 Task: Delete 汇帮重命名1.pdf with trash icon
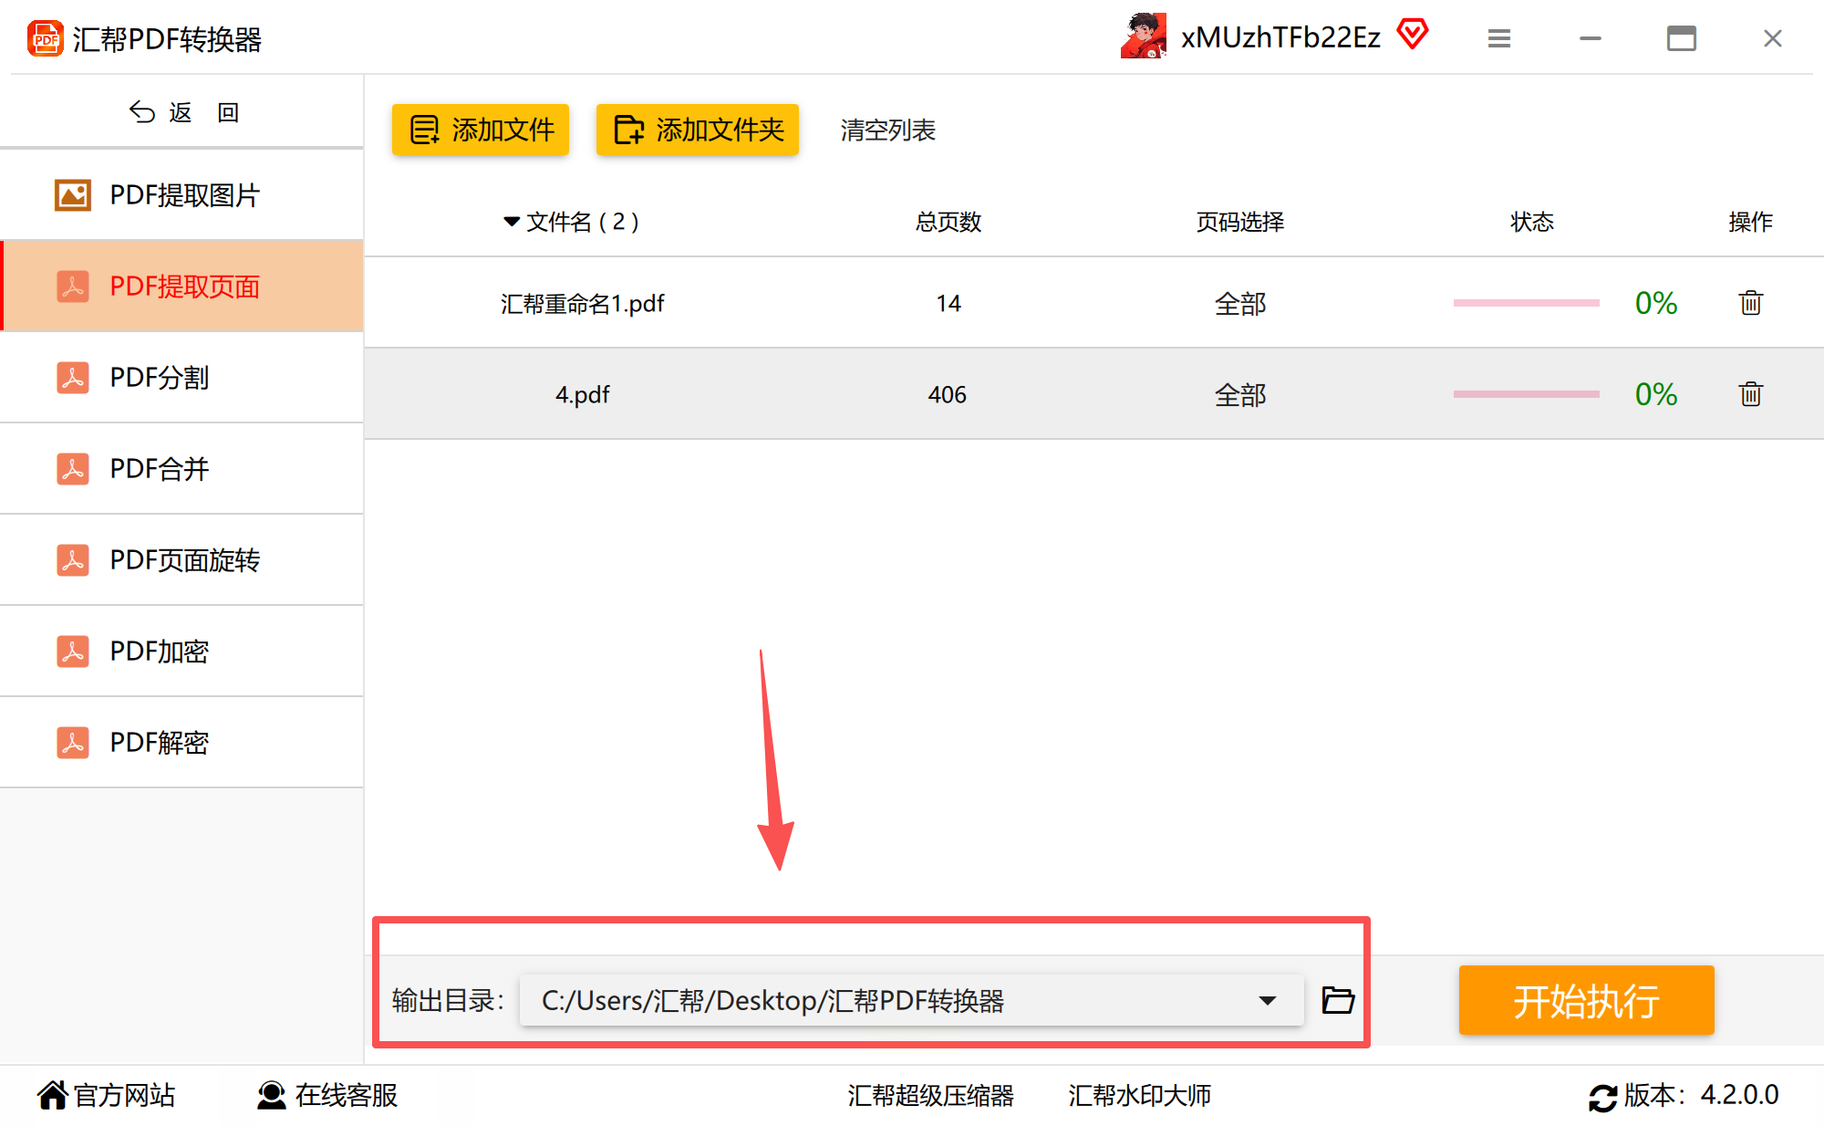tap(1750, 303)
